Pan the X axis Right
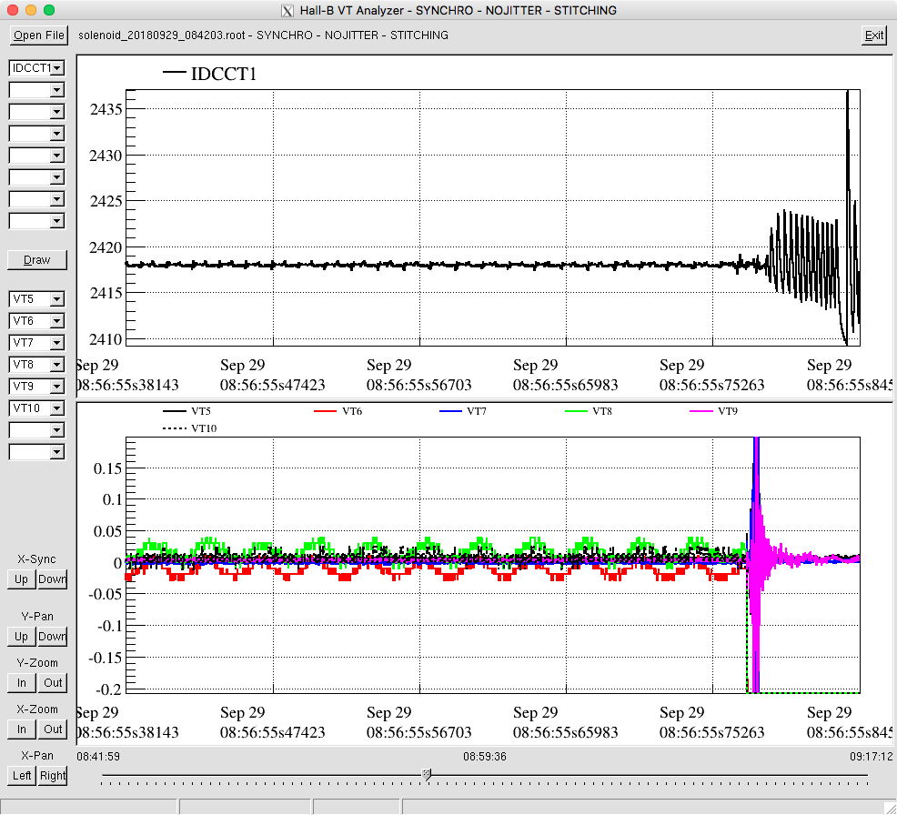 coord(53,776)
